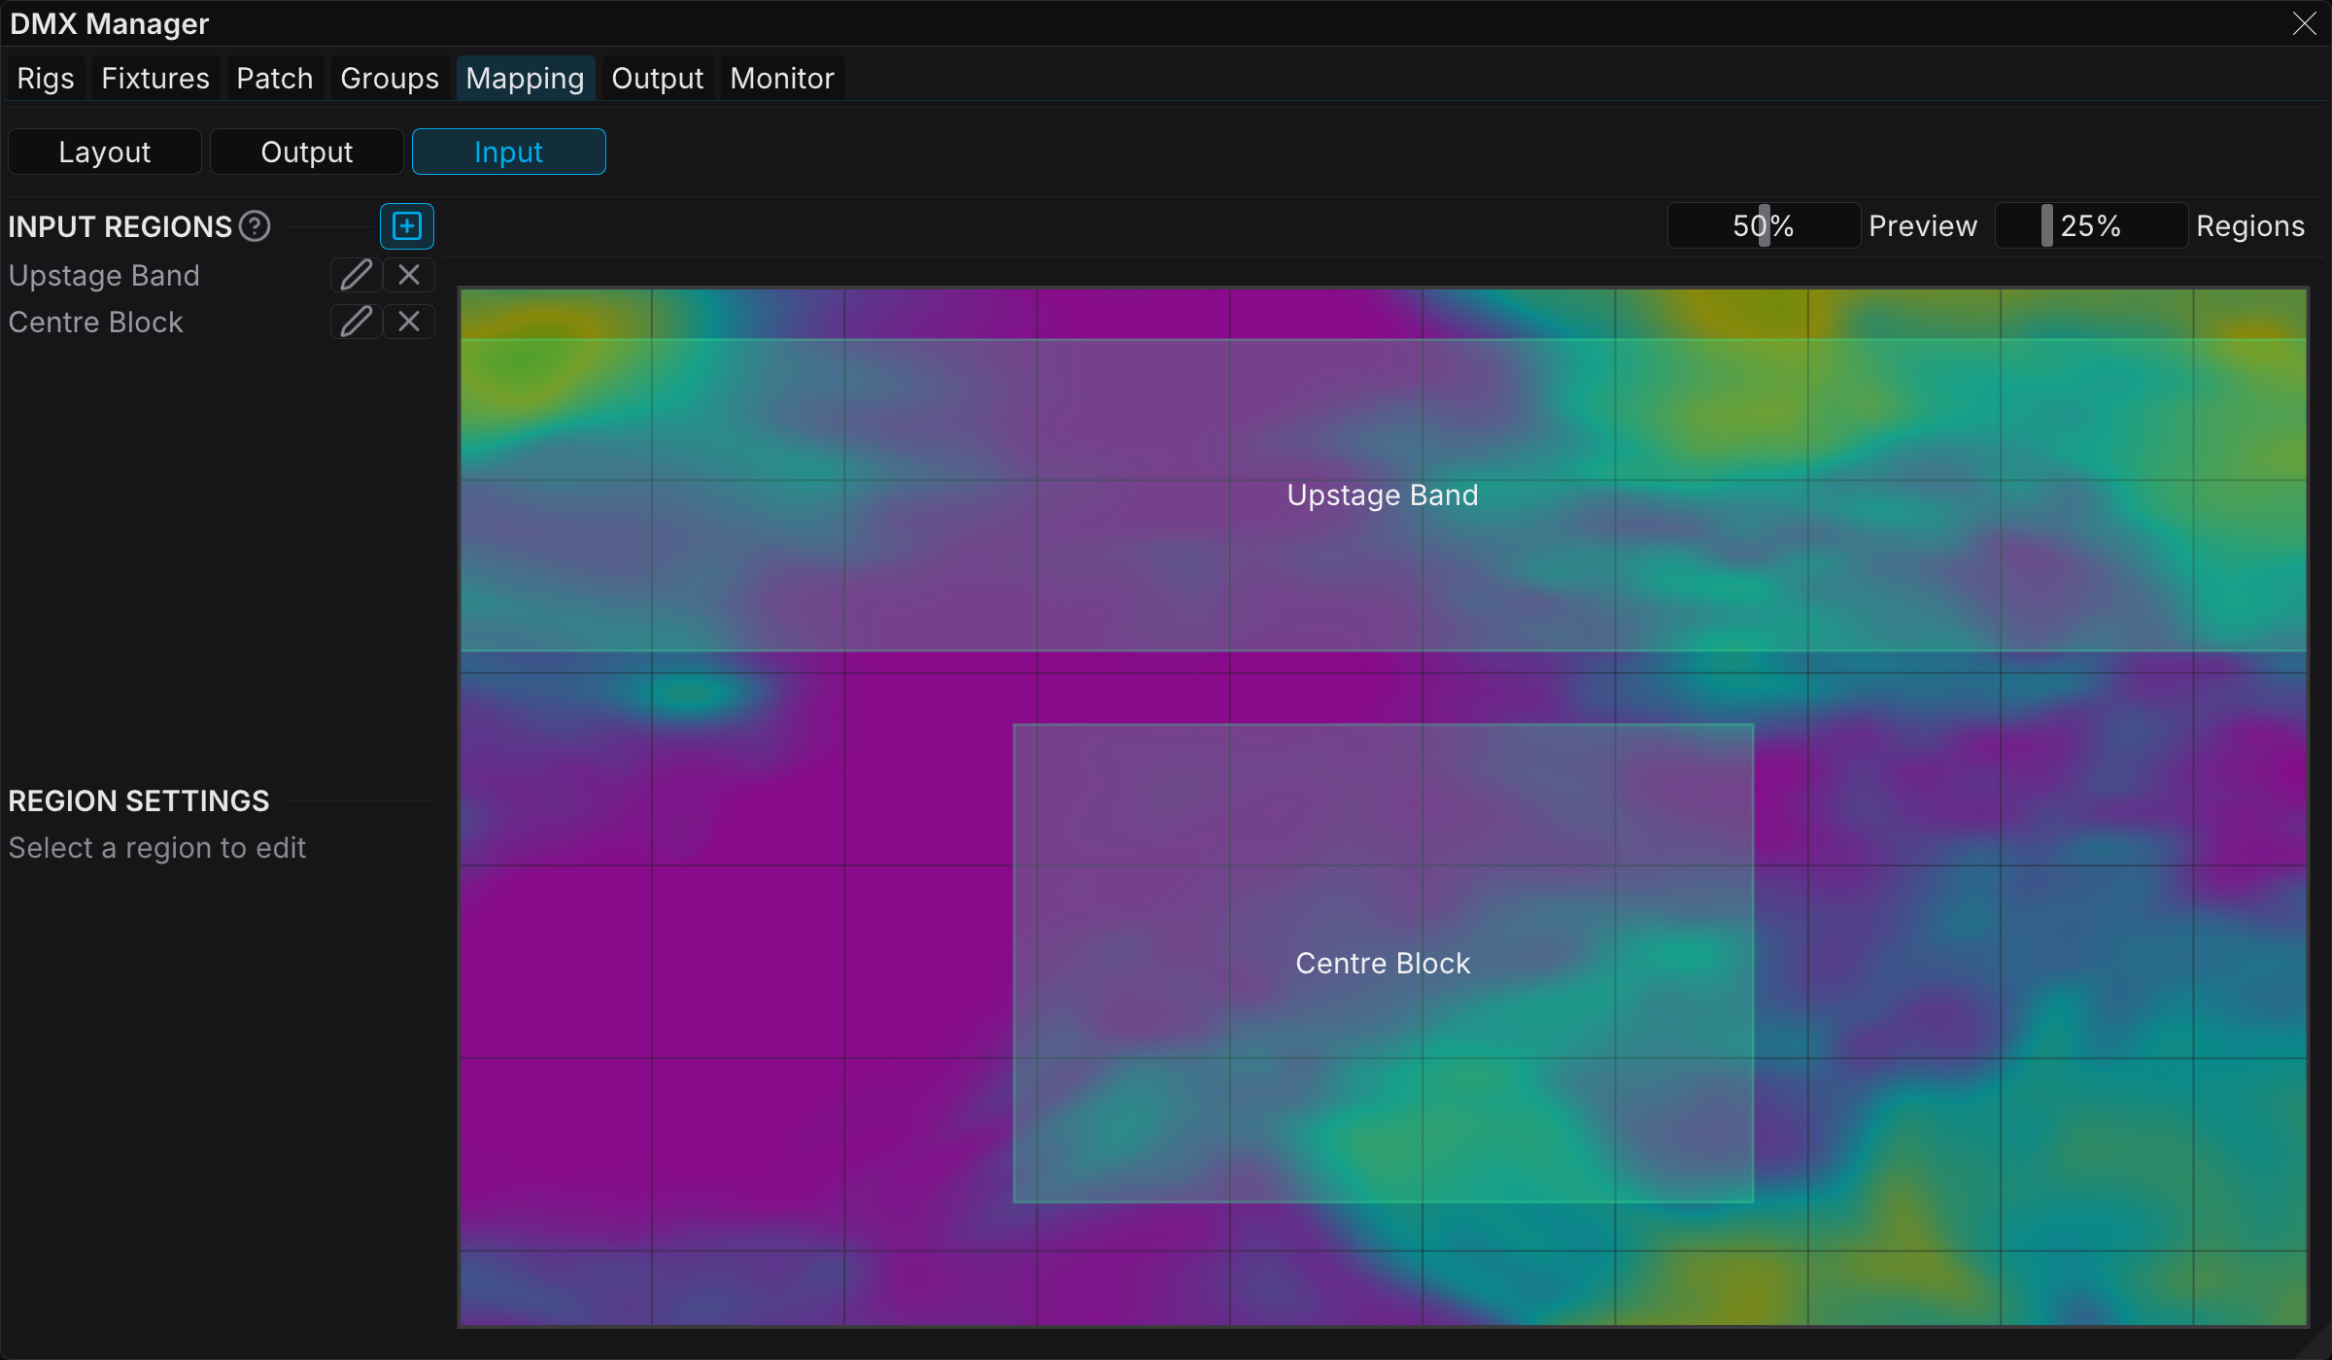
Task: Adjust the 25% Regions opacity slider
Action: point(2091,225)
